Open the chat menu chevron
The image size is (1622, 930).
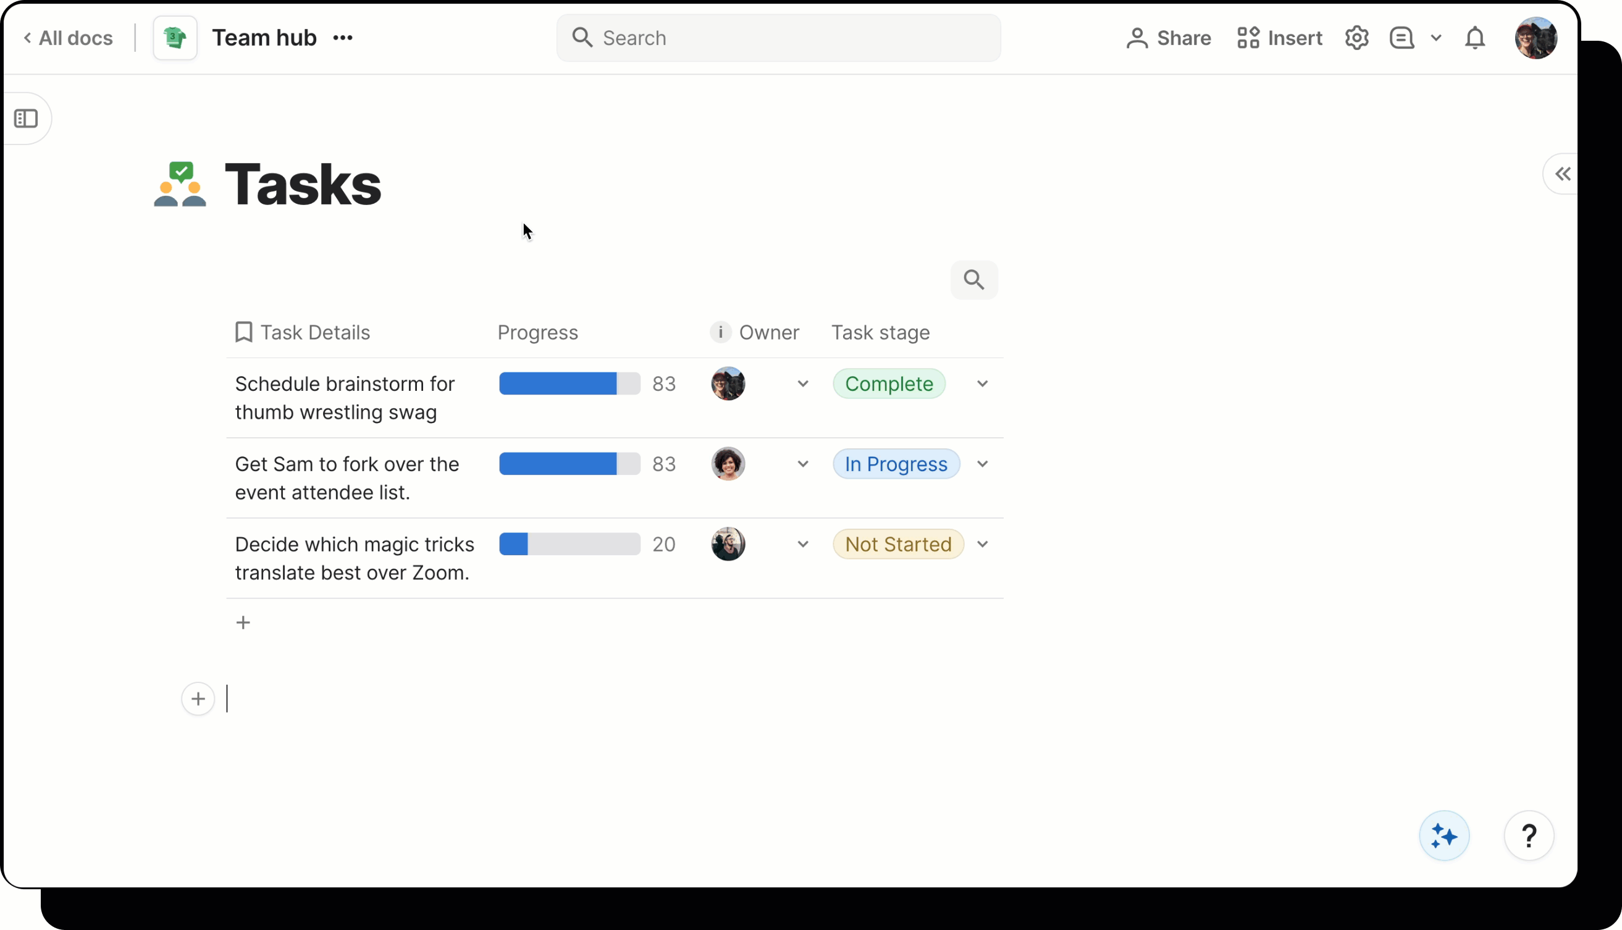pyautogui.click(x=1437, y=38)
